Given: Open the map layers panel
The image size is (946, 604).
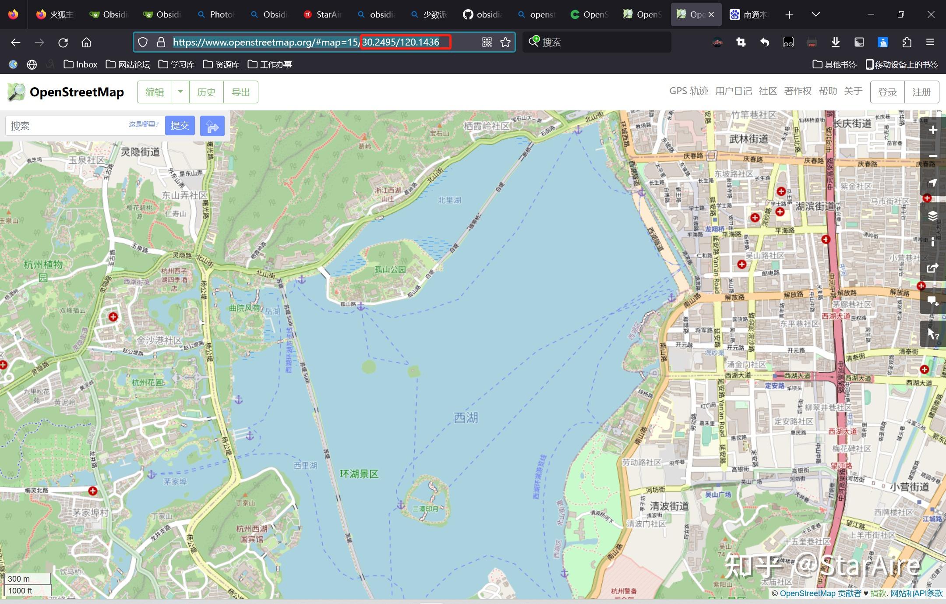Looking at the screenshot, I should (933, 216).
